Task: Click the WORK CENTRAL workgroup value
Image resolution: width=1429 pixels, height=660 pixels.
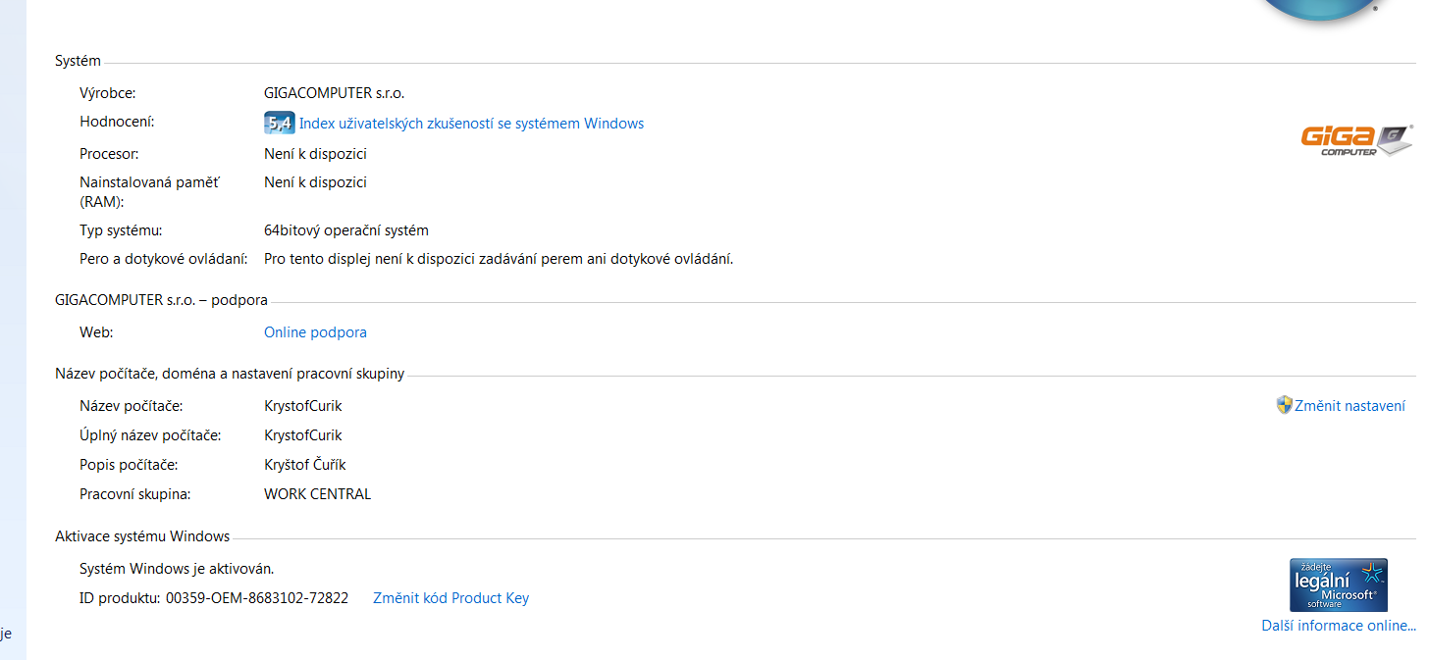Action: click(x=317, y=494)
